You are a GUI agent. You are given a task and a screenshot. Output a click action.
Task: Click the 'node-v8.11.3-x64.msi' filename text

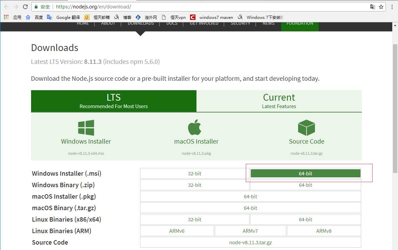click(86, 153)
